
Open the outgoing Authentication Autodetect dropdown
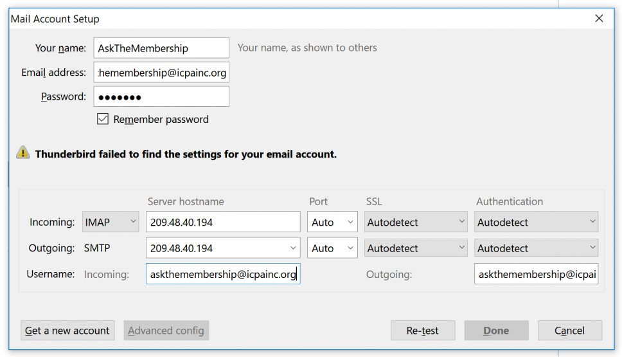[537, 248]
